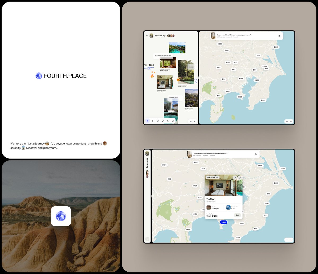318x274 pixels.
Task: Click the 'Eliza sent me this rec!' comment
Action: [175, 98]
